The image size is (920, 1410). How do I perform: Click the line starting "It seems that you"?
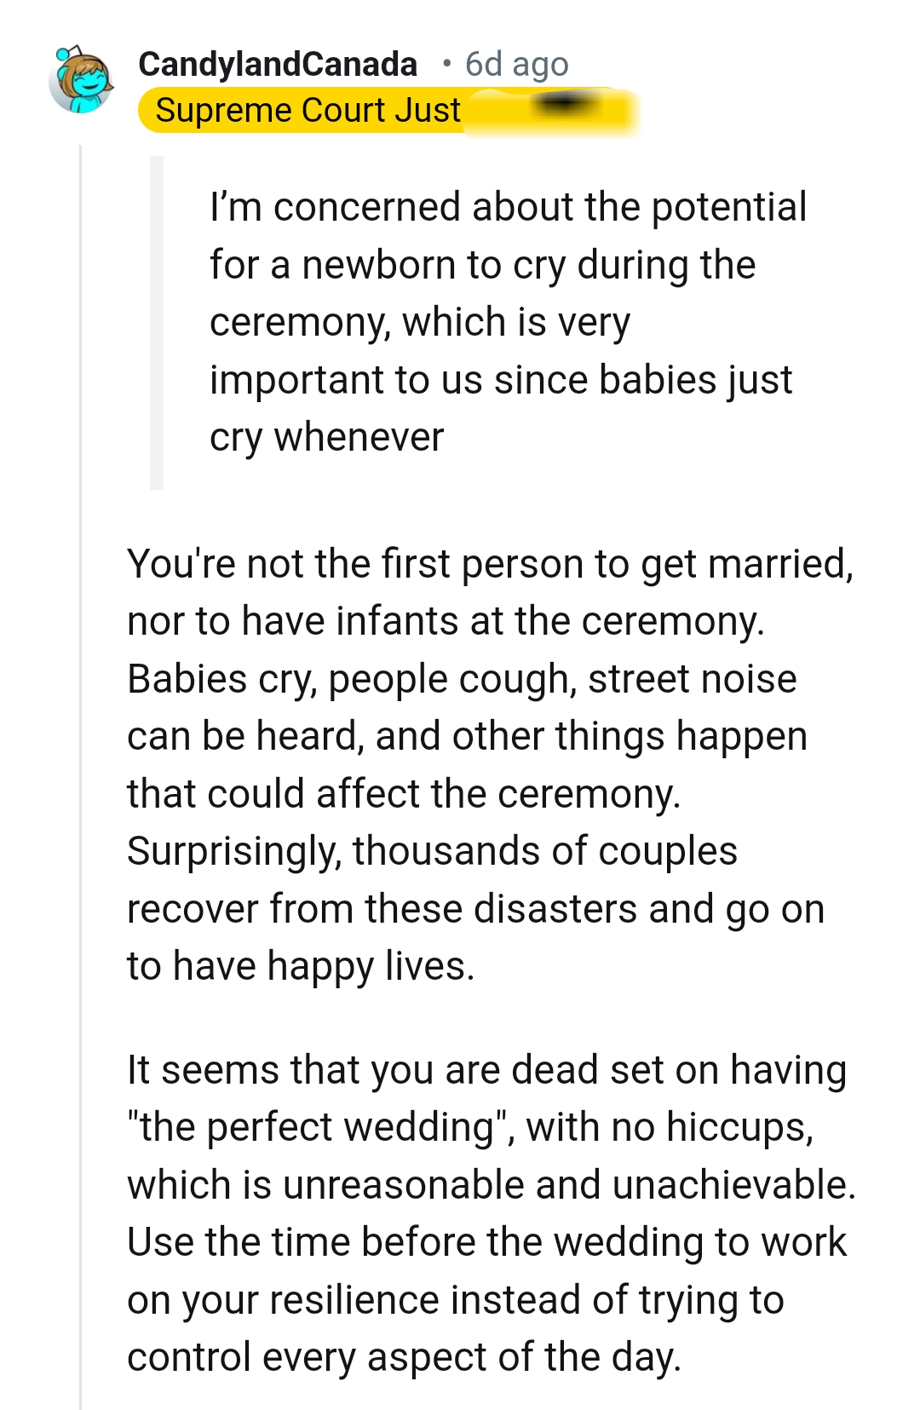486,1070
